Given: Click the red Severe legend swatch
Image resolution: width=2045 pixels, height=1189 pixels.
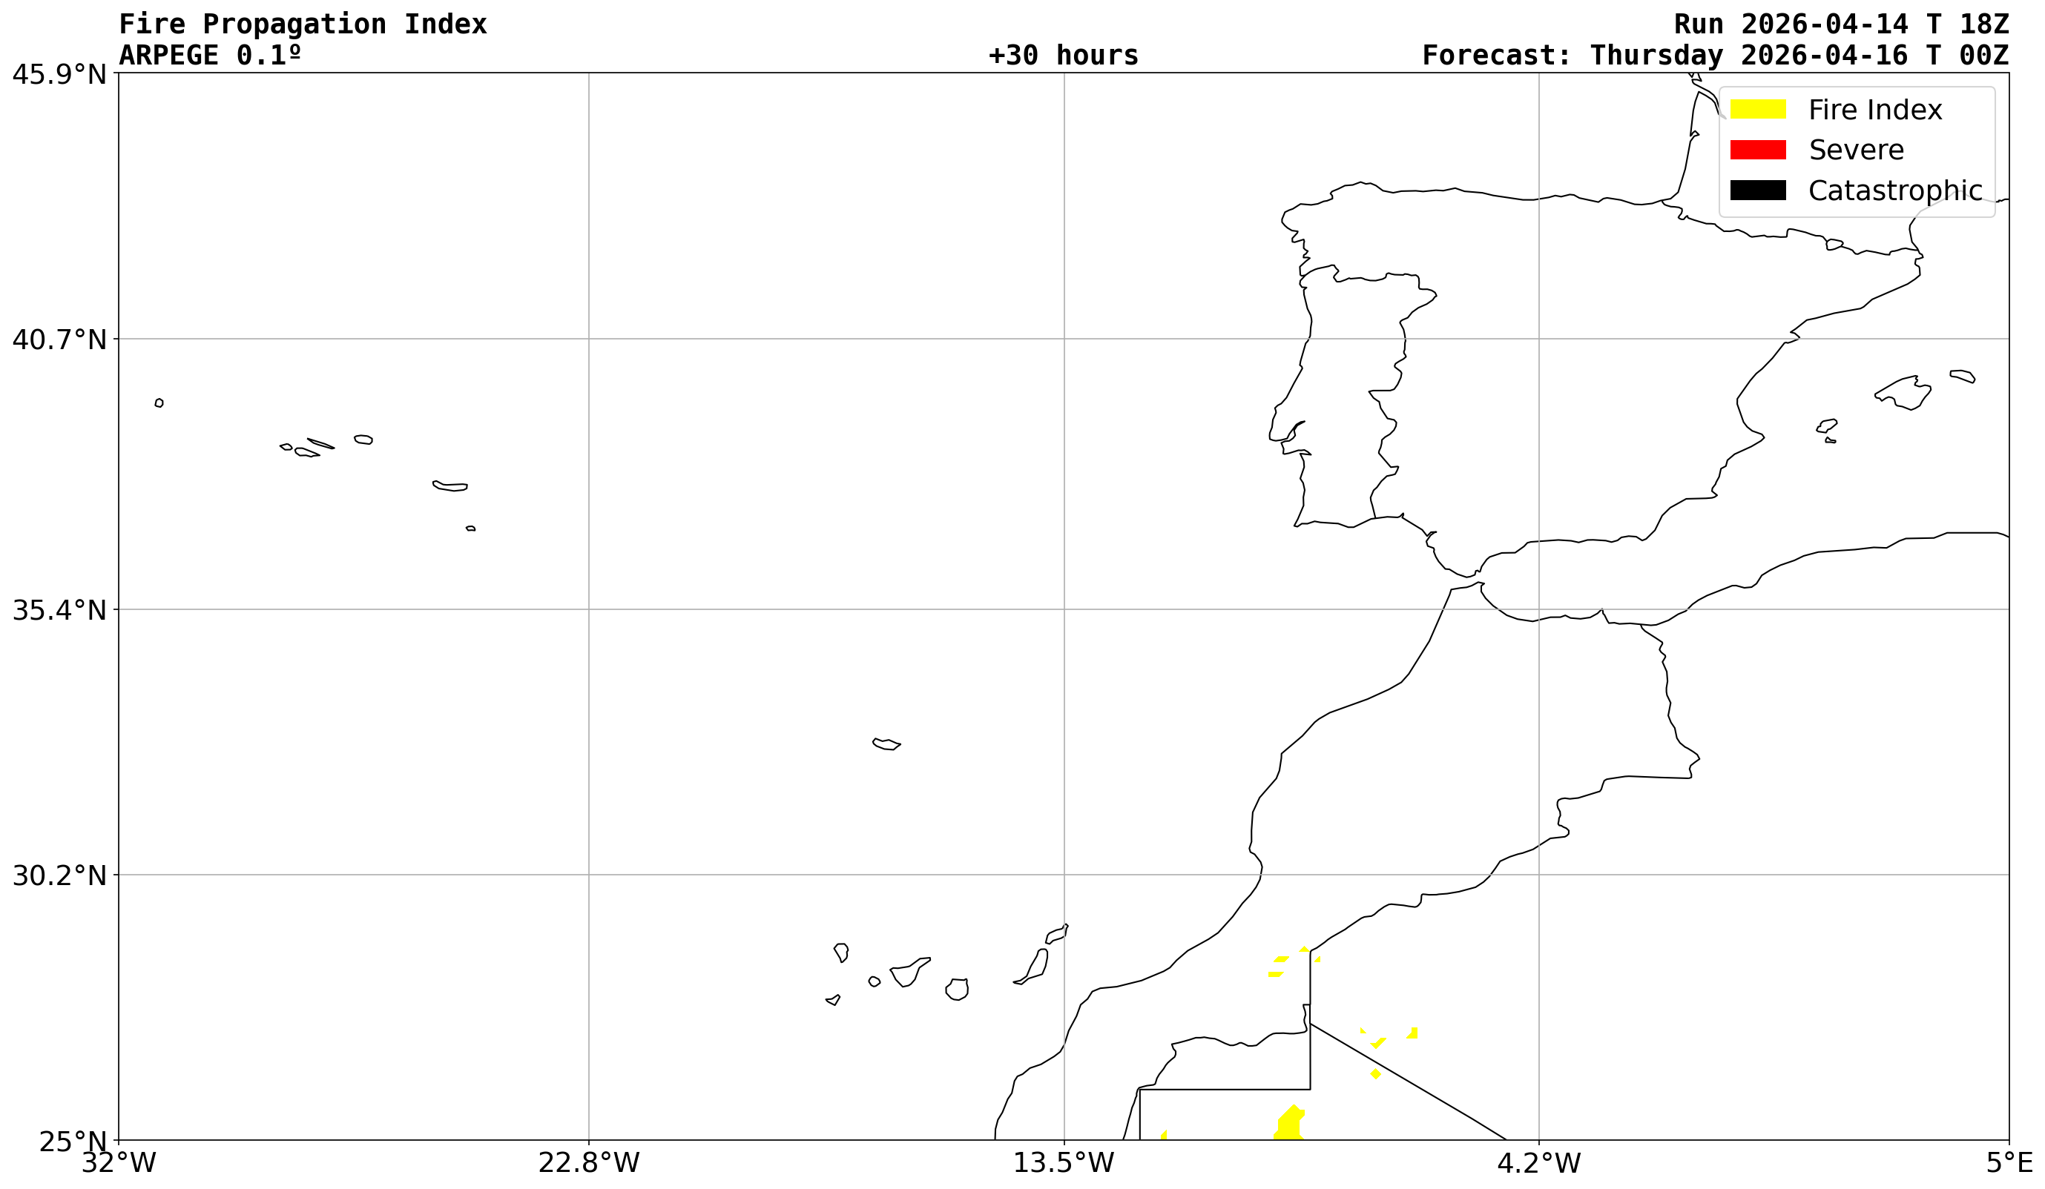Looking at the screenshot, I should pyautogui.click(x=1758, y=150).
